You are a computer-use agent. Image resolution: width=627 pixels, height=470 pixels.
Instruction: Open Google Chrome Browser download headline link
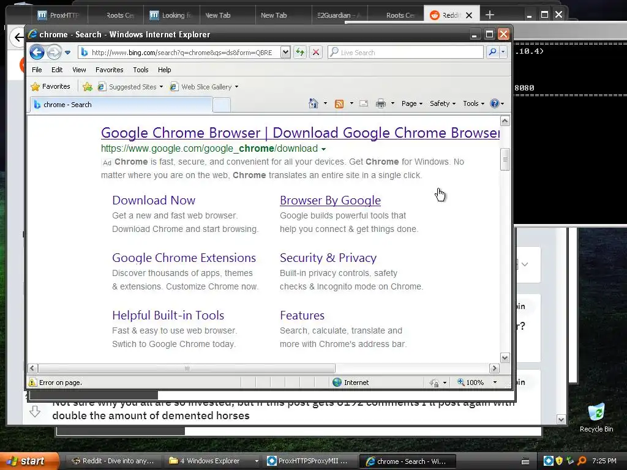pyautogui.click(x=300, y=133)
